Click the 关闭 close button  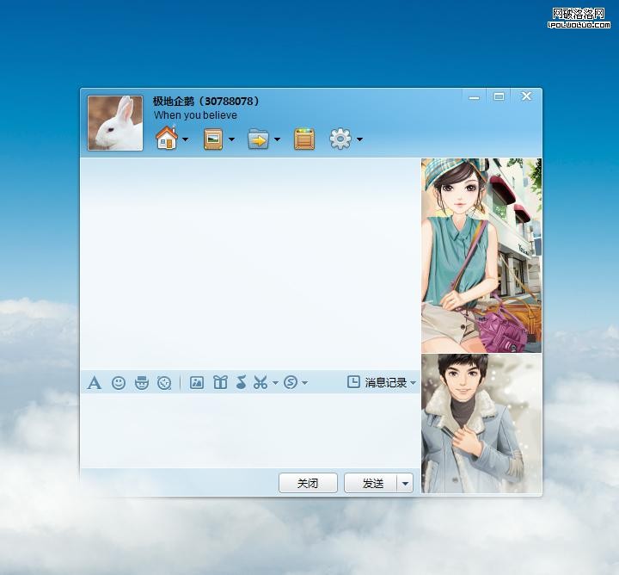[308, 484]
